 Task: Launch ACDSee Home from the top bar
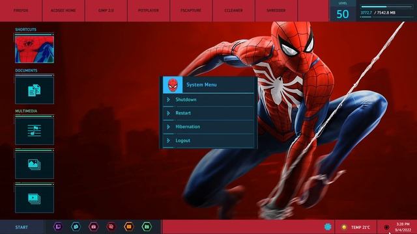63,10
